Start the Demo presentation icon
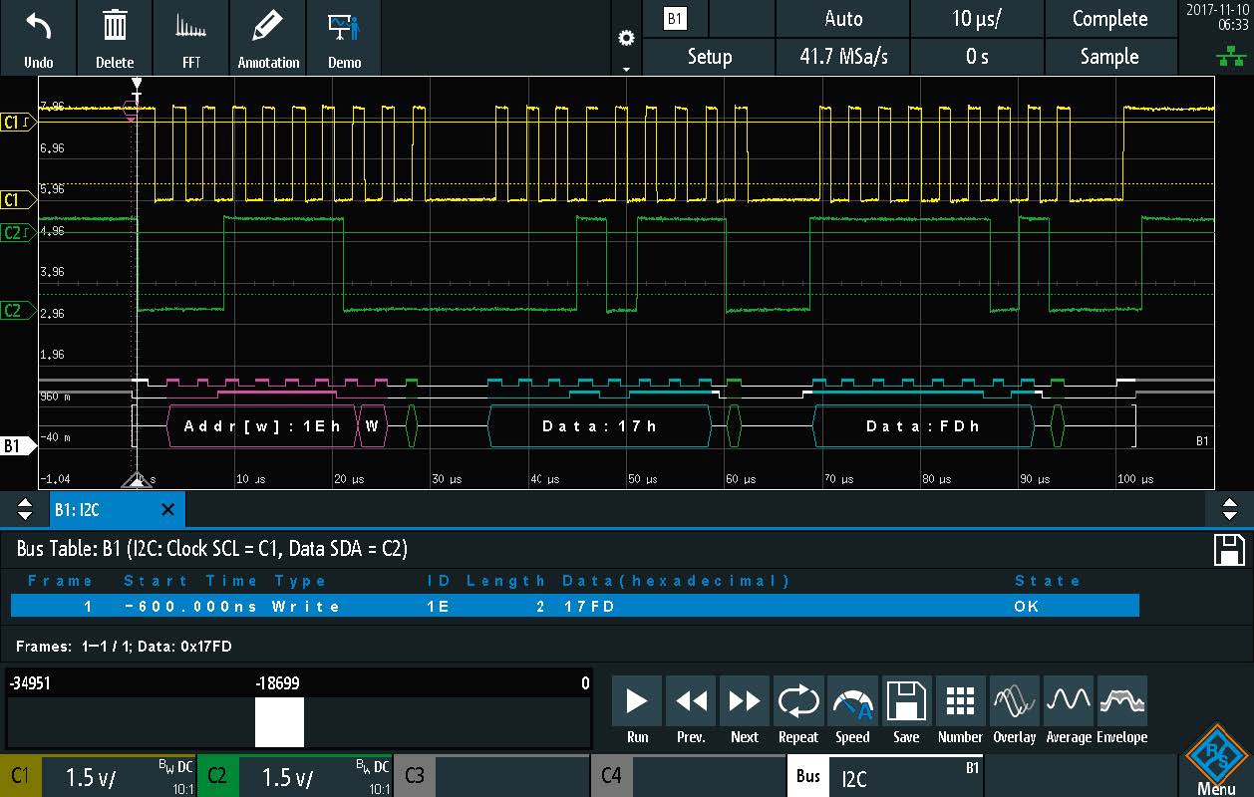 (344, 37)
